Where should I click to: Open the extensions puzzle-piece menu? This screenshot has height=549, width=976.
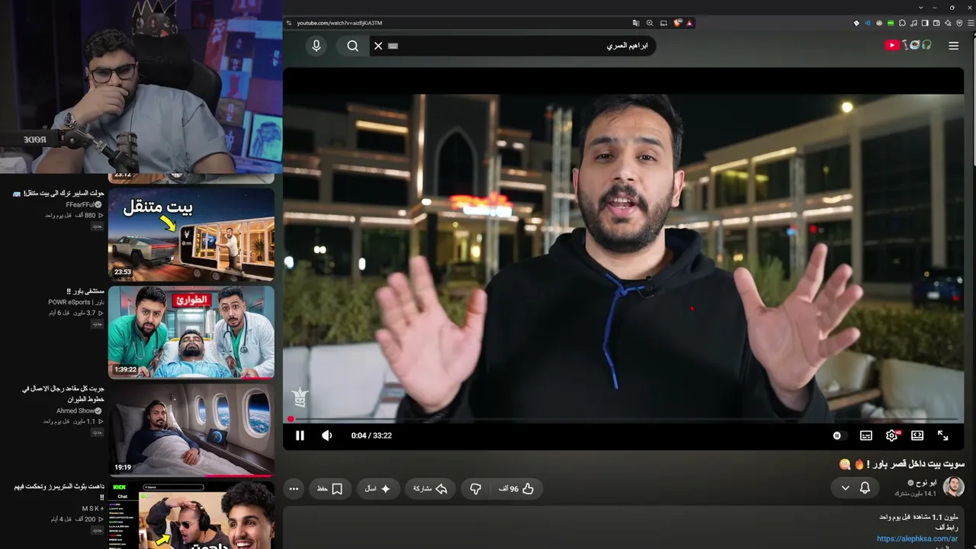pyautogui.click(x=903, y=23)
